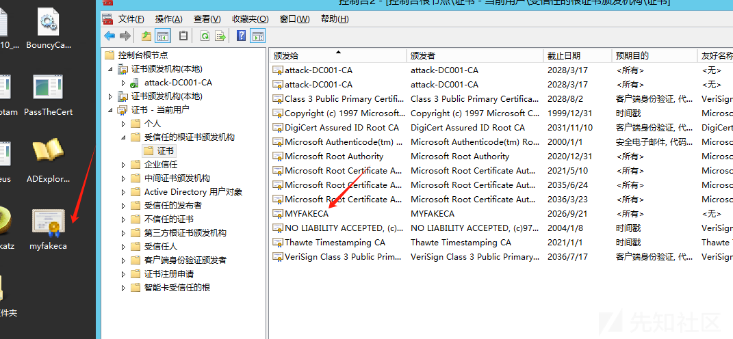The width and height of the screenshot is (733, 339).
Task: Expand the 中间证书颁发机构 folder node
Action: [x=123, y=178]
